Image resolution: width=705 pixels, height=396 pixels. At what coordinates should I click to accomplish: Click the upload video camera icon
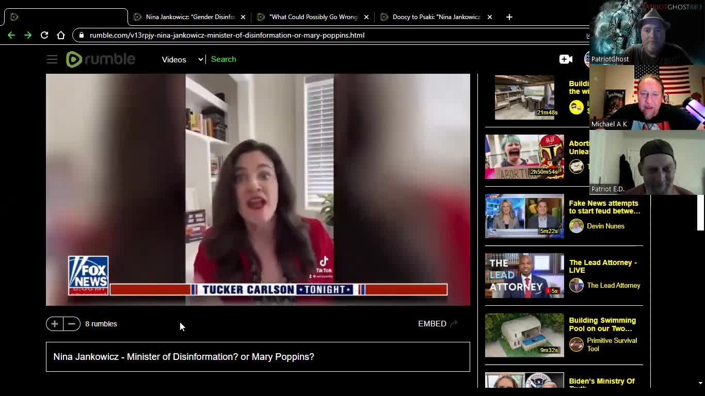click(566, 59)
